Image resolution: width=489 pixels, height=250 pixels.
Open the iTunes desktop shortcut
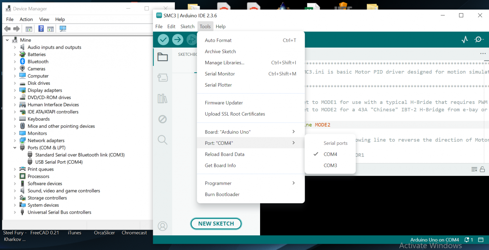click(x=75, y=233)
